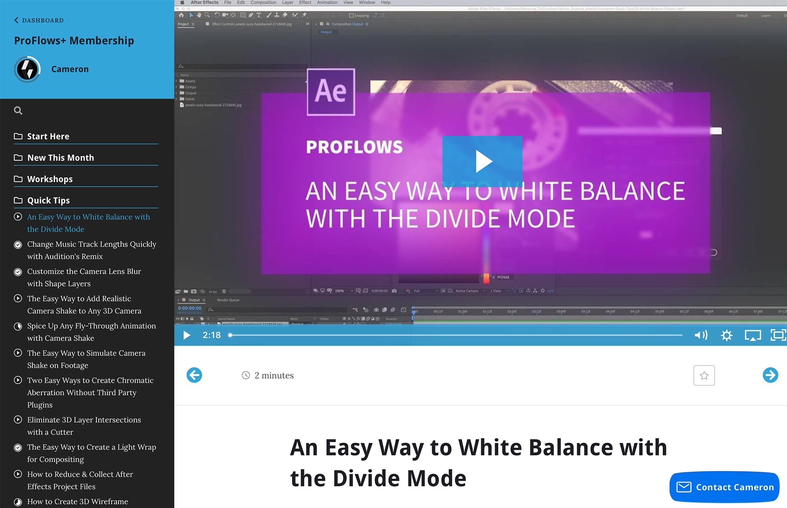Open Two Easy Ways to Create Chromatic Aberration
787x508 pixels.
click(90, 392)
